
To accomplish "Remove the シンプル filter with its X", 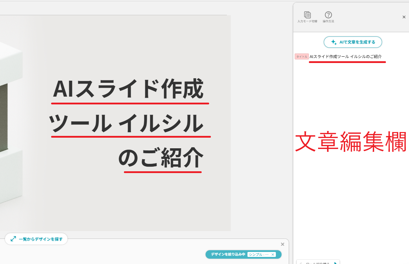I will (x=273, y=254).
